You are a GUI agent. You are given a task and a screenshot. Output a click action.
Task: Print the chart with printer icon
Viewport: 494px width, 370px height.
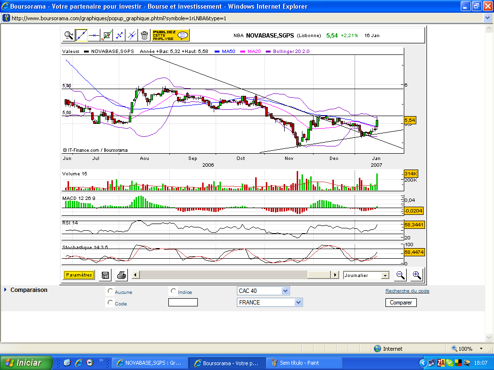121,275
